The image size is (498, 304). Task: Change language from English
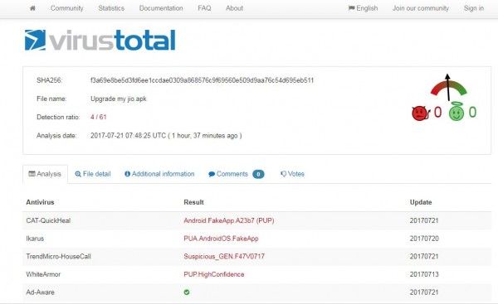(363, 8)
